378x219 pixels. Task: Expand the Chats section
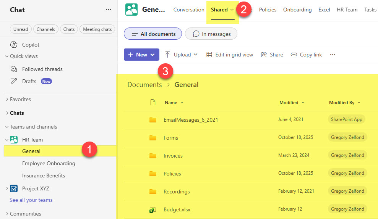(x=7, y=113)
